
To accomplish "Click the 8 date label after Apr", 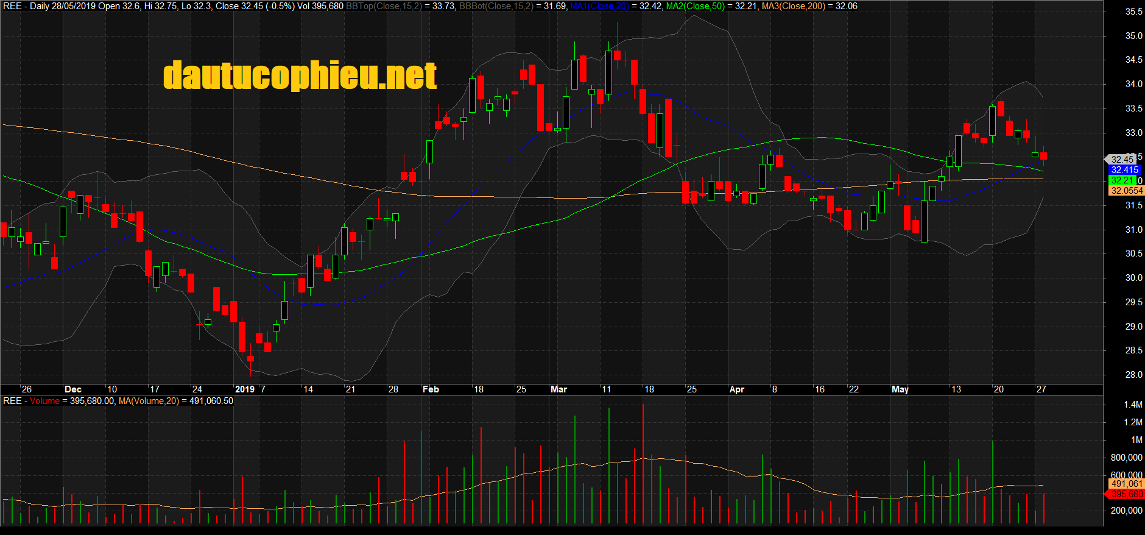I will click(775, 389).
